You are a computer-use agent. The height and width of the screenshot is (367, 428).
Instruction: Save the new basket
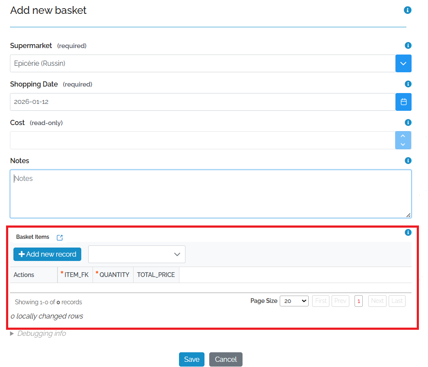coord(192,359)
